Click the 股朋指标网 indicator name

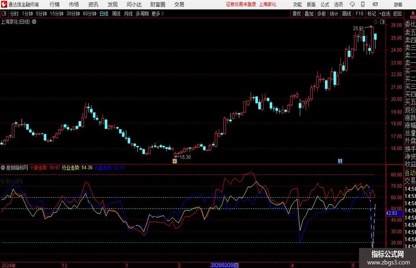coord(17,168)
